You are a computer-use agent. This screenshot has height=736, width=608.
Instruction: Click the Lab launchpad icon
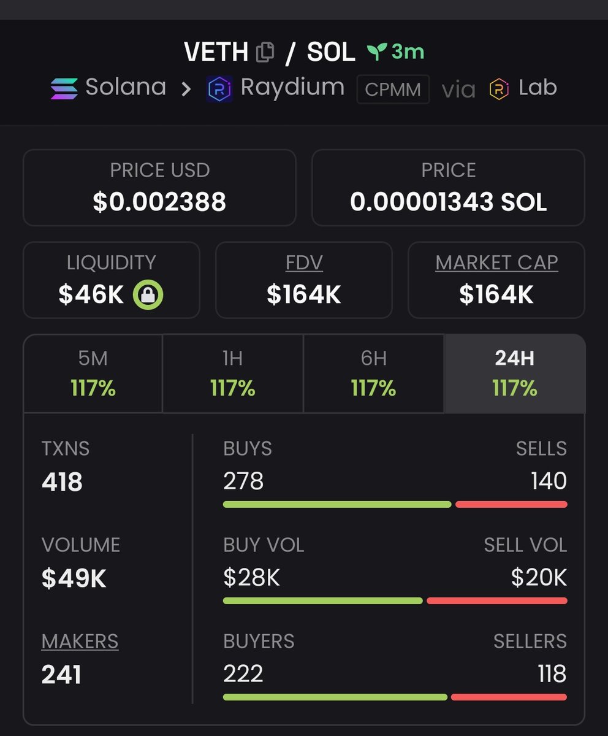500,90
